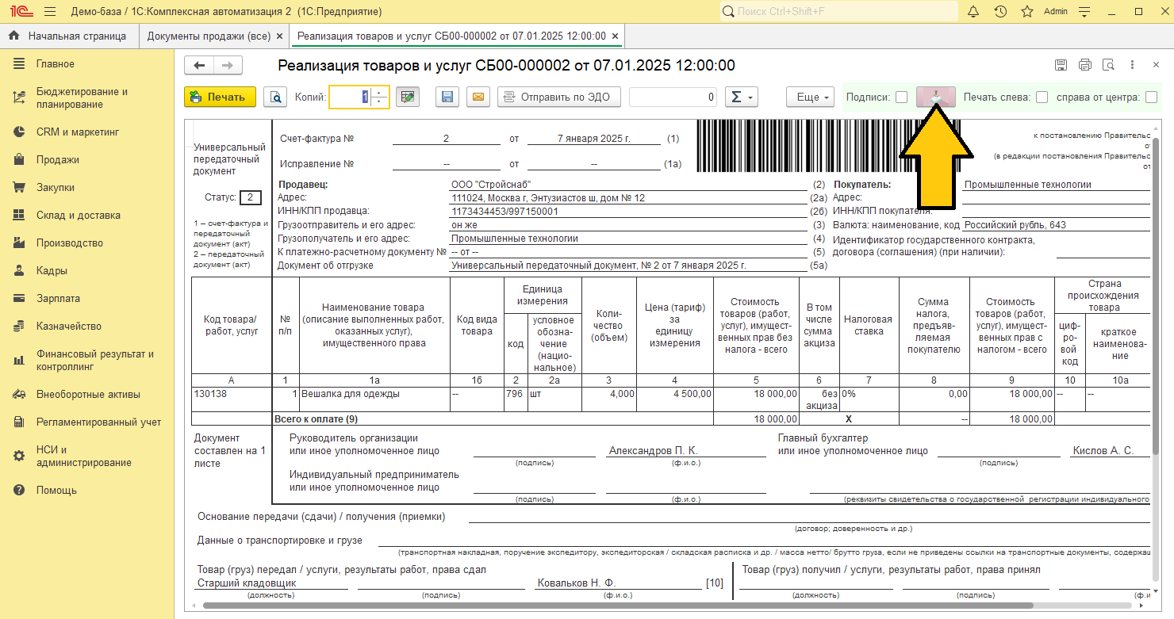Open the Продажи section in sidebar
The image size is (1174, 619).
(x=58, y=159)
